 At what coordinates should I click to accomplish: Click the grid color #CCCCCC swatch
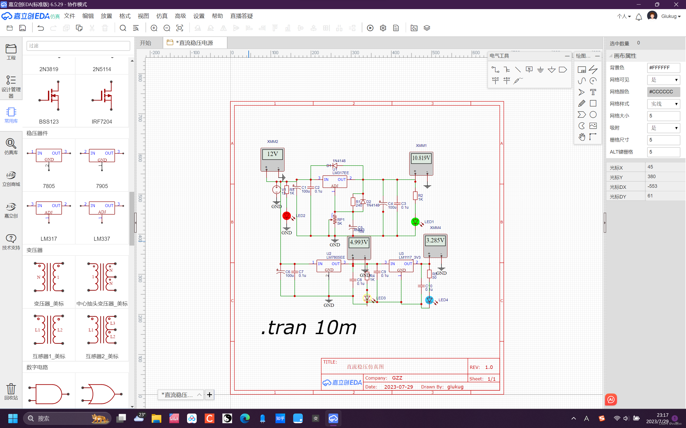(663, 92)
